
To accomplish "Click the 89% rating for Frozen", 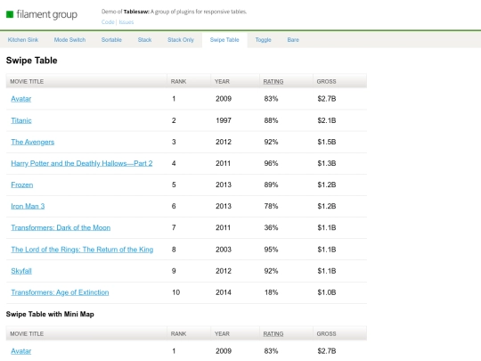I will tap(271, 185).
